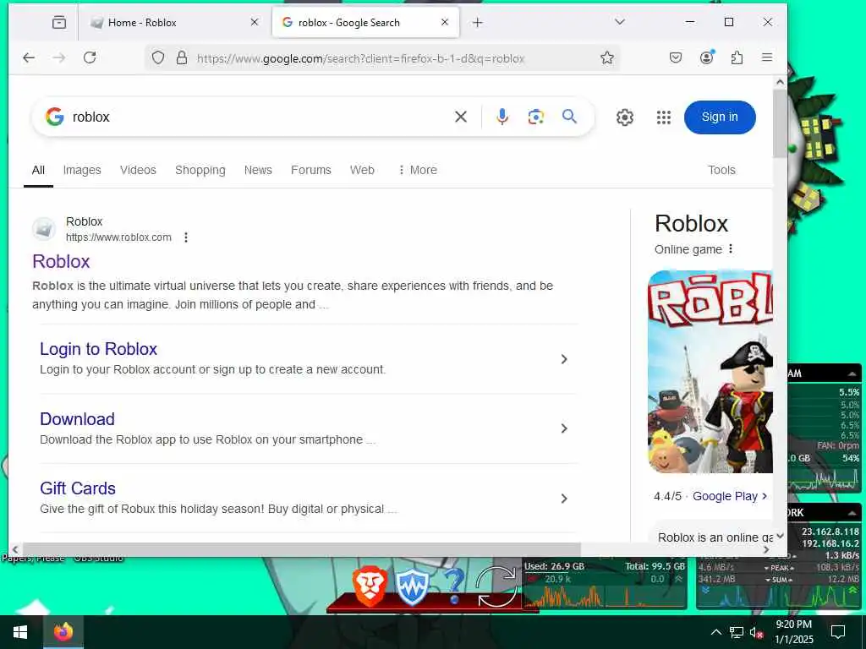The height and width of the screenshot is (649, 866).
Task: Reload the page with the refresh icon
Action: 90,58
